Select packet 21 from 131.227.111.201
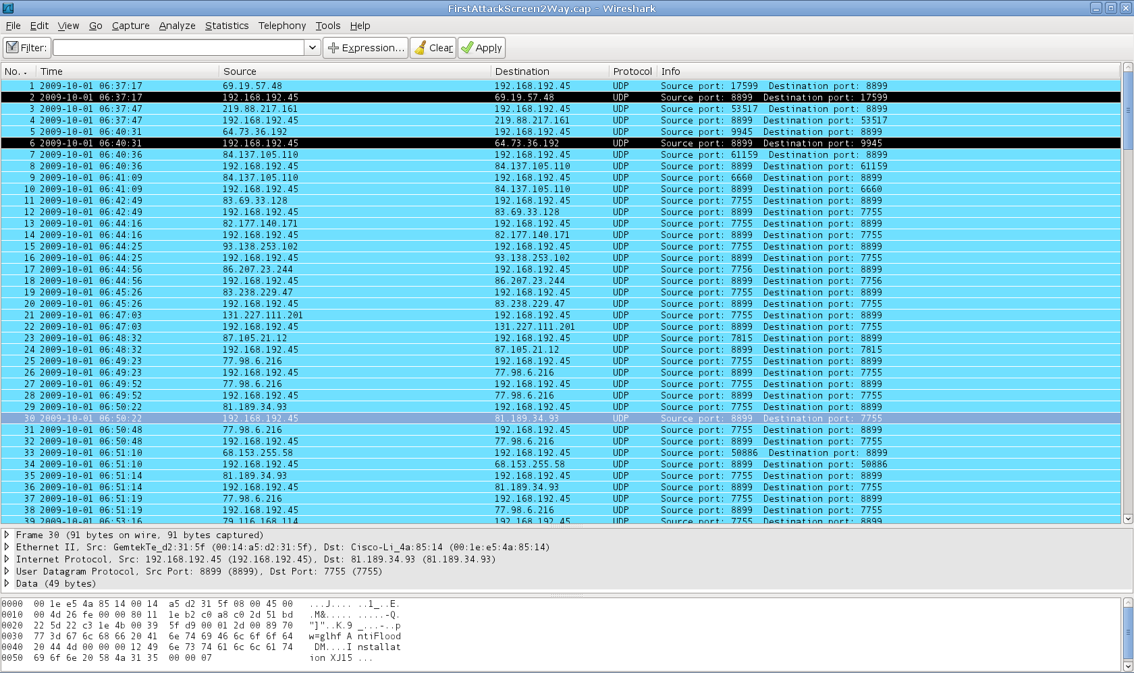 tap(560, 315)
